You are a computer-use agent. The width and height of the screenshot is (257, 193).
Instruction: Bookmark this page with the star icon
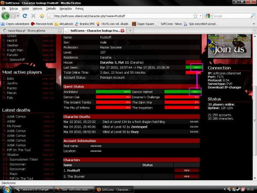195,16
